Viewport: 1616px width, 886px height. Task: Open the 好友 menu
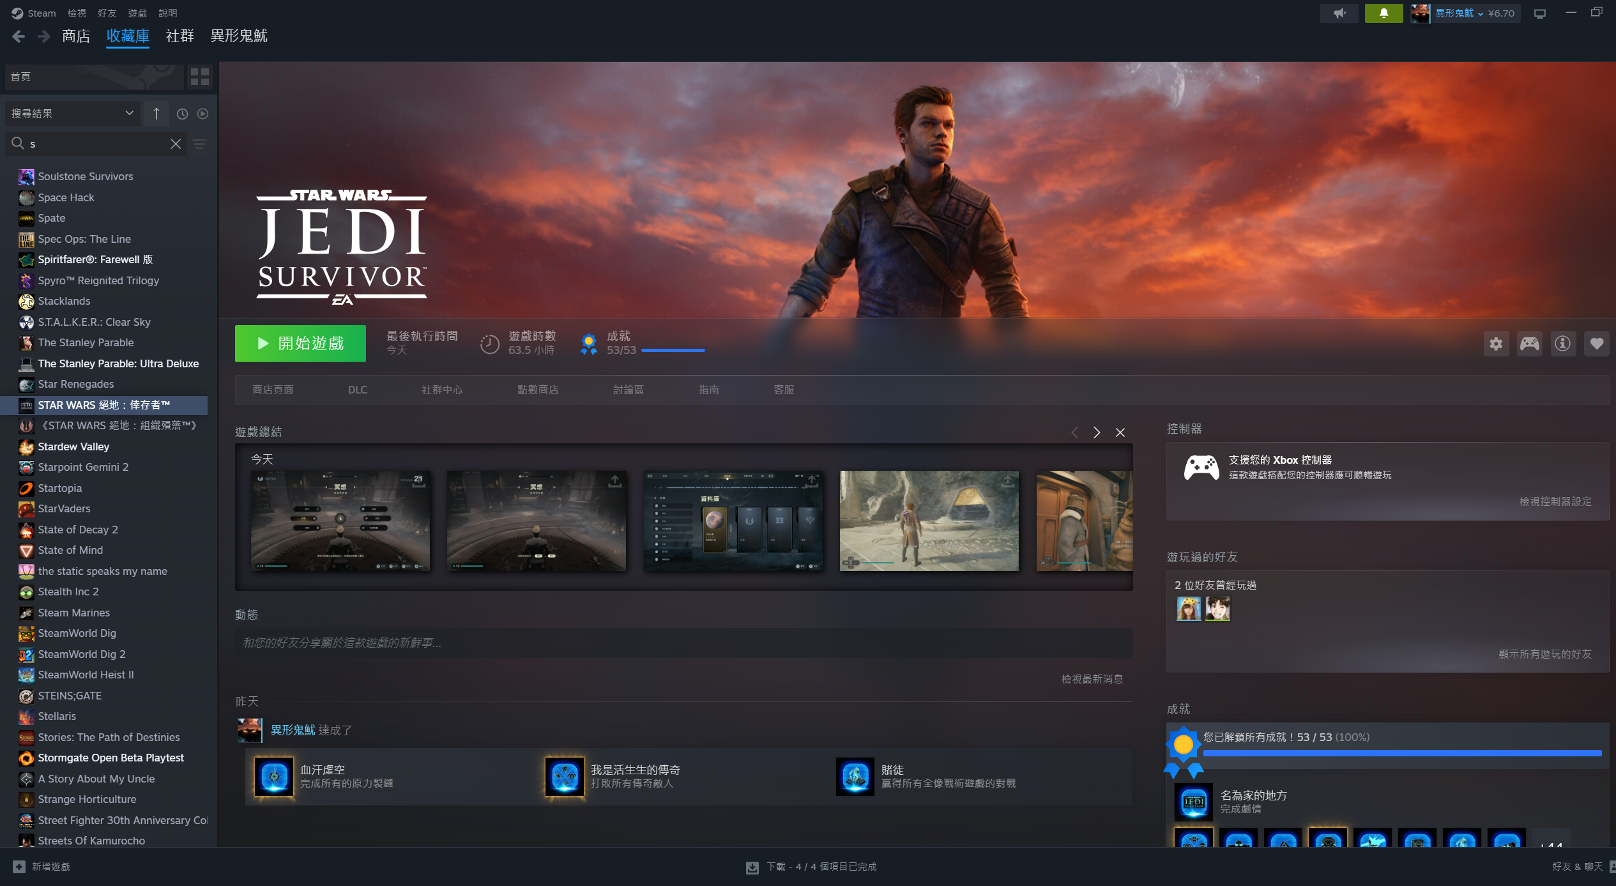(x=107, y=13)
